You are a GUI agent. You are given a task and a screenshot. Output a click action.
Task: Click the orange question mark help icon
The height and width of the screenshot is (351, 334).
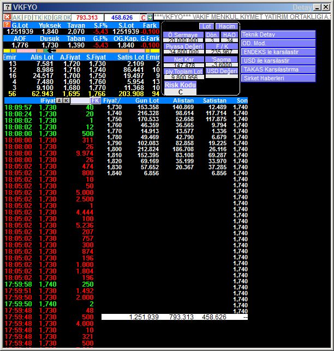pos(7,25)
